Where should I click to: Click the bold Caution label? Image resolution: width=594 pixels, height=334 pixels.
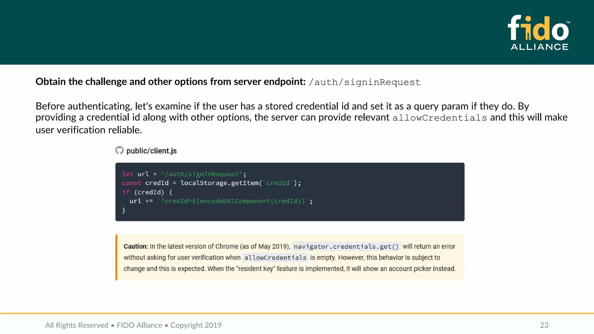click(135, 246)
